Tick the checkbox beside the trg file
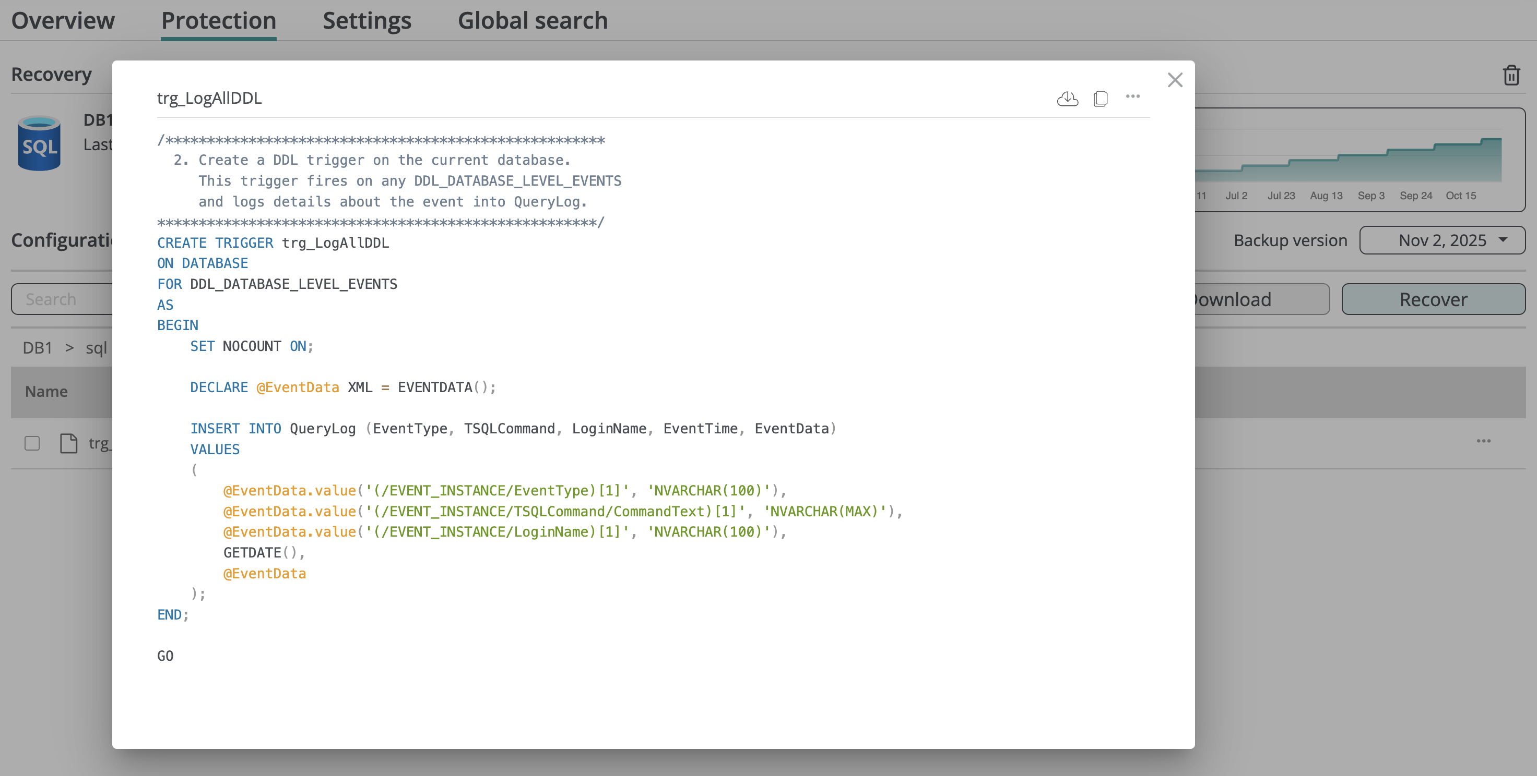 pyautogui.click(x=32, y=443)
